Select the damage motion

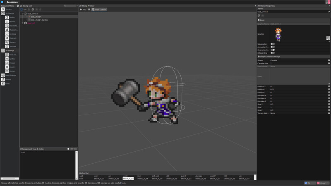199,176
